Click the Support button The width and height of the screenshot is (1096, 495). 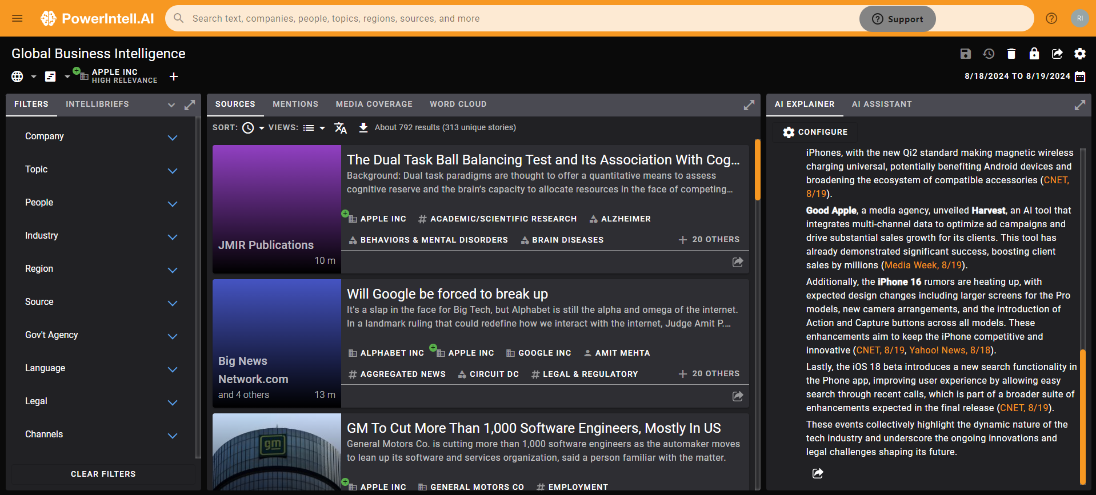(898, 19)
